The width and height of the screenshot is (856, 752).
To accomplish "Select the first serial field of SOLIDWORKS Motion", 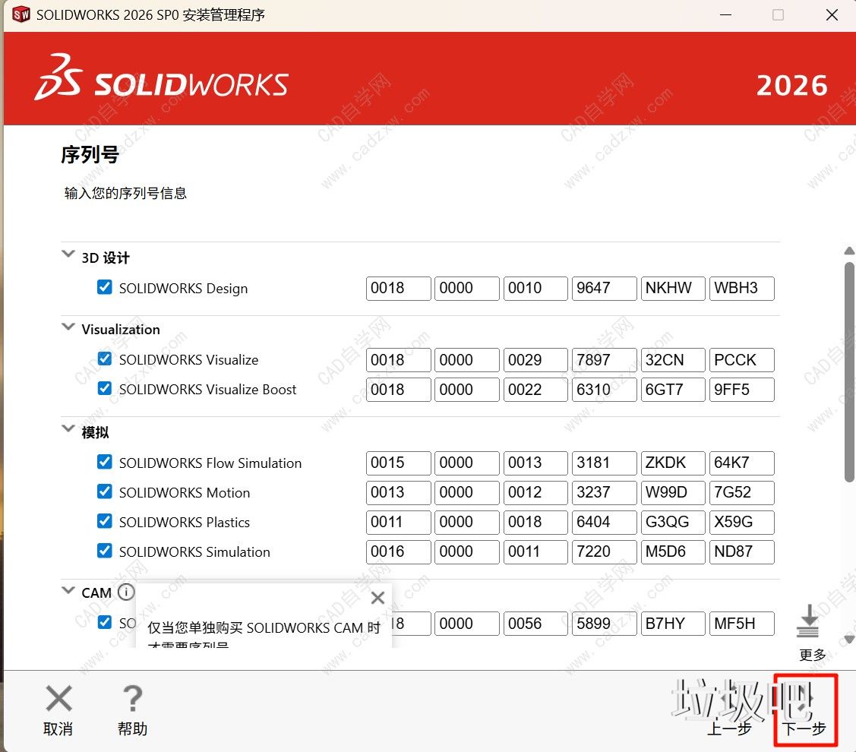I will coord(398,492).
